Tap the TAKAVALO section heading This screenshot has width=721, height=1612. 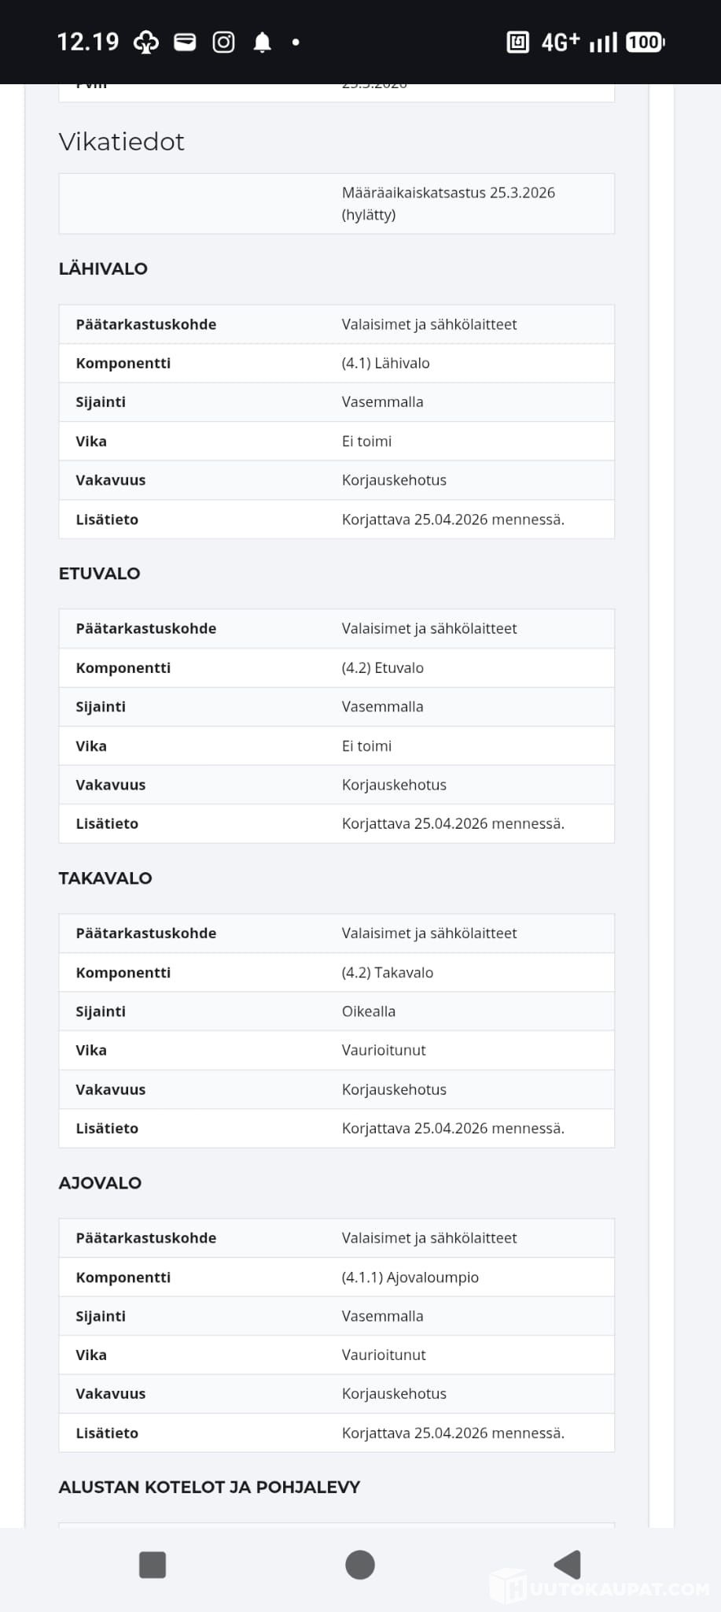(105, 878)
